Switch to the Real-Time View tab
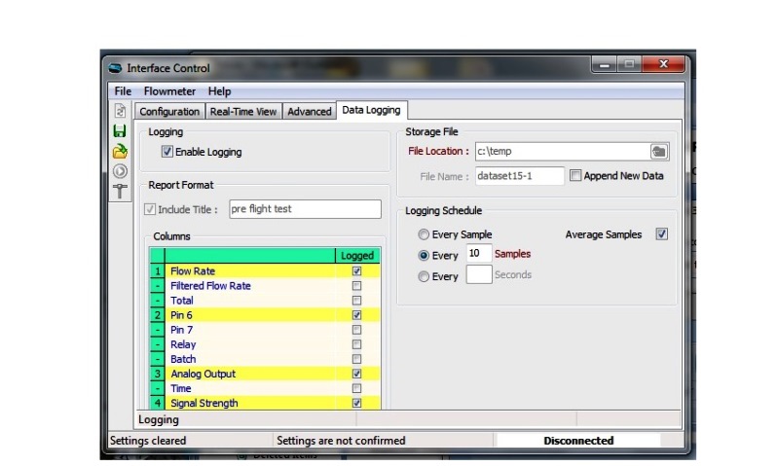Viewport: 777px width, 466px height. tap(243, 112)
